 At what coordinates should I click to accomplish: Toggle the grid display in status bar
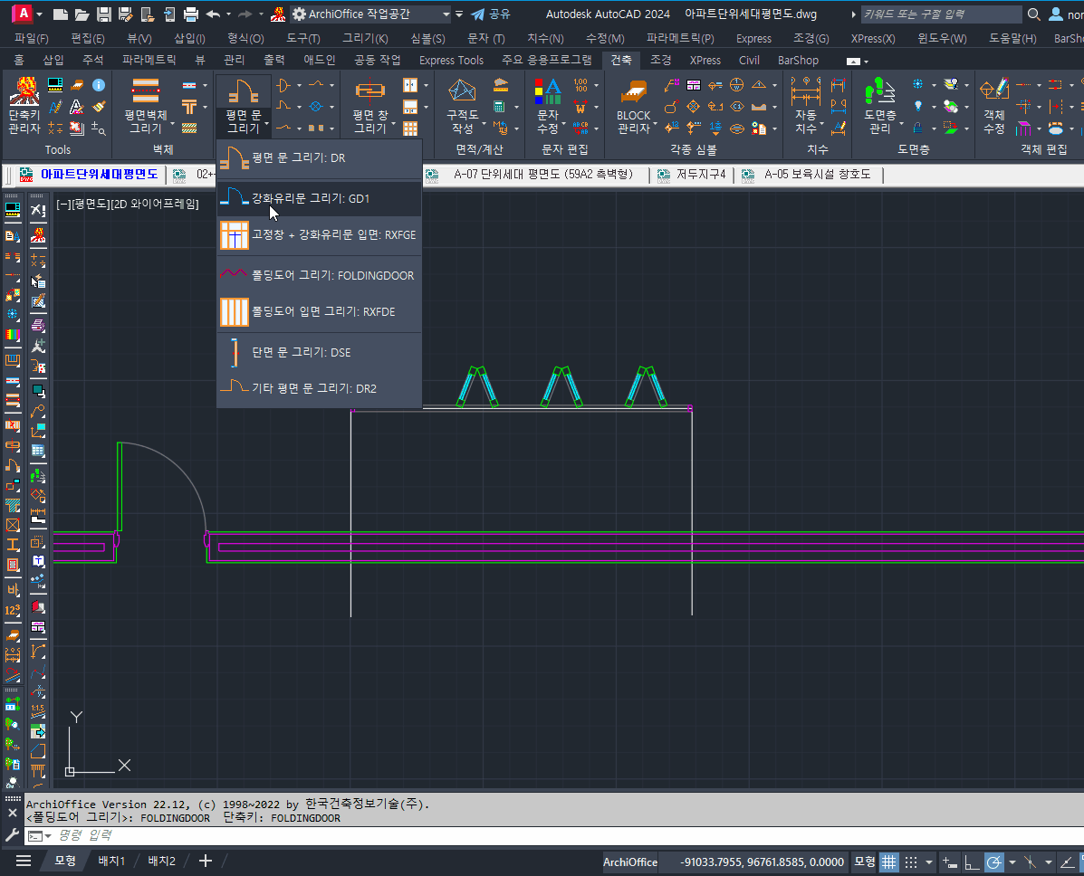889,862
